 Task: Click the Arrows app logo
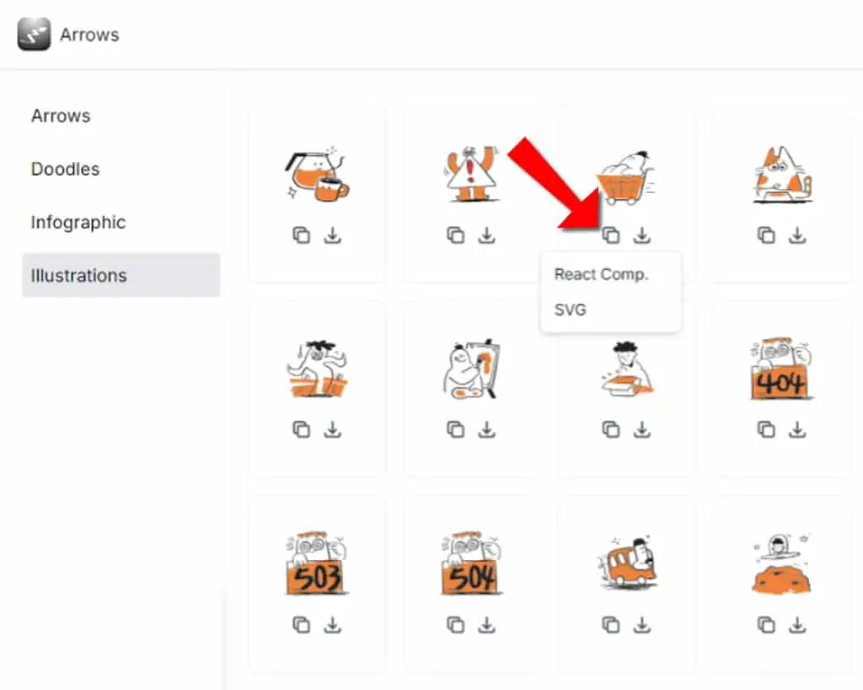click(34, 34)
